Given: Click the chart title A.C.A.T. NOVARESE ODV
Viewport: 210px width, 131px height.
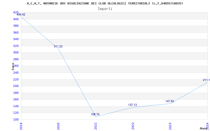Looking at the screenshot, I should (105, 3).
